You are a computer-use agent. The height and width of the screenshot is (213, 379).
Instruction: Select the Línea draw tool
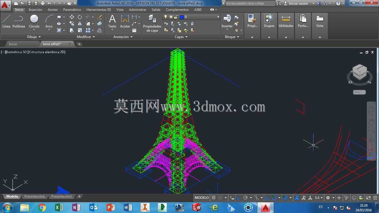[x=6, y=21]
